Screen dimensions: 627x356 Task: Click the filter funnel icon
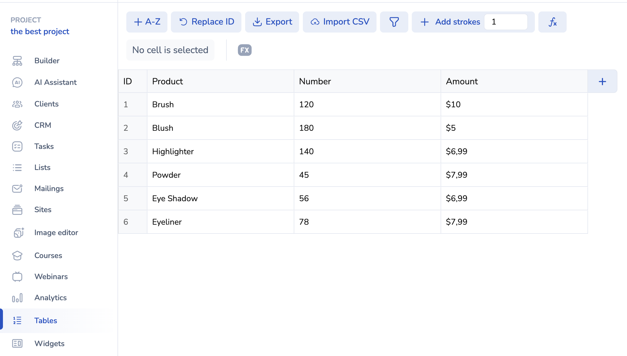click(x=394, y=22)
